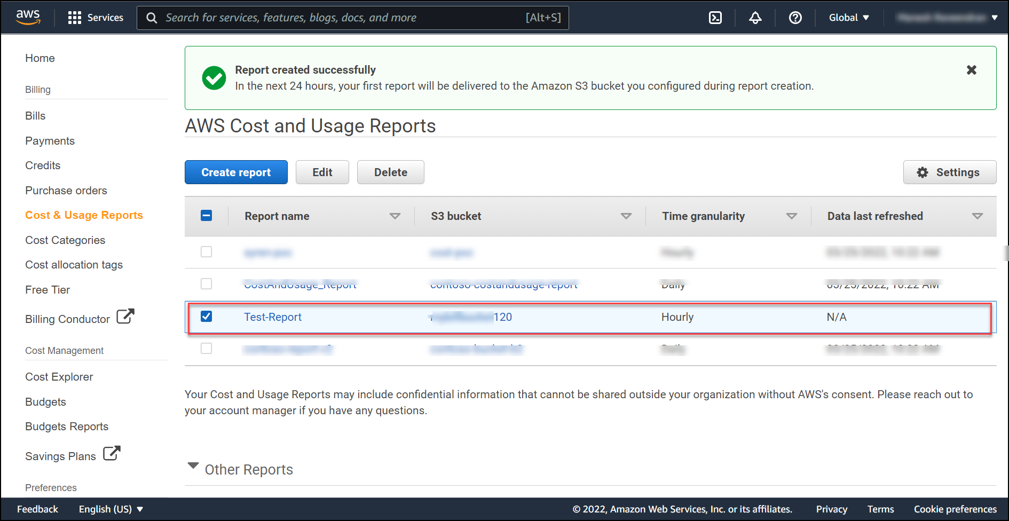
Task: Open Cookie preferences in footer
Action: pos(955,509)
